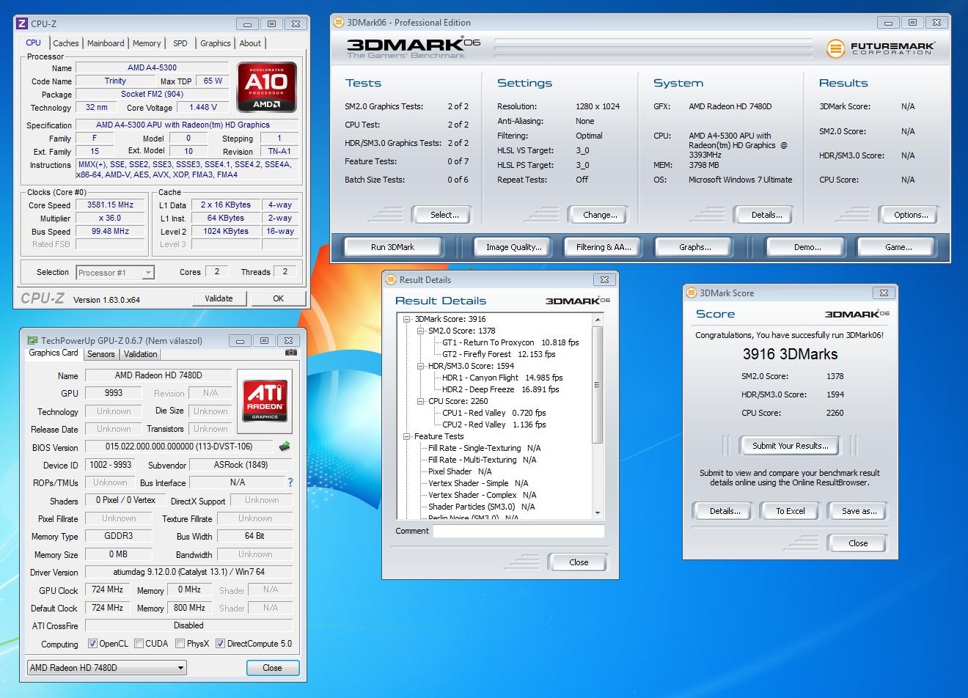
Task: Click the 3DMark06 logo in the banner
Action: pyautogui.click(x=413, y=48)
